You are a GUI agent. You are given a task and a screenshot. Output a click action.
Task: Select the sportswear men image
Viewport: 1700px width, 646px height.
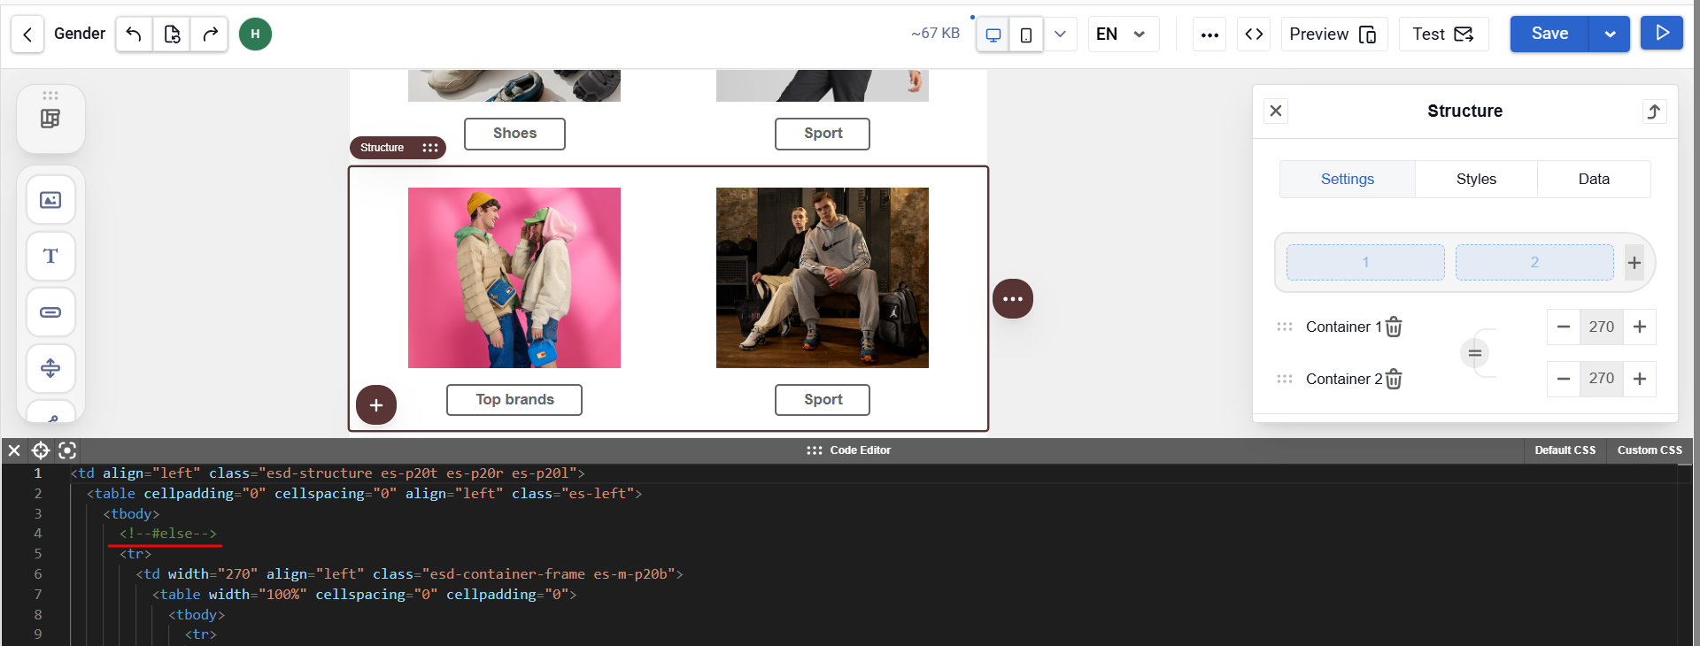point(823,278)
